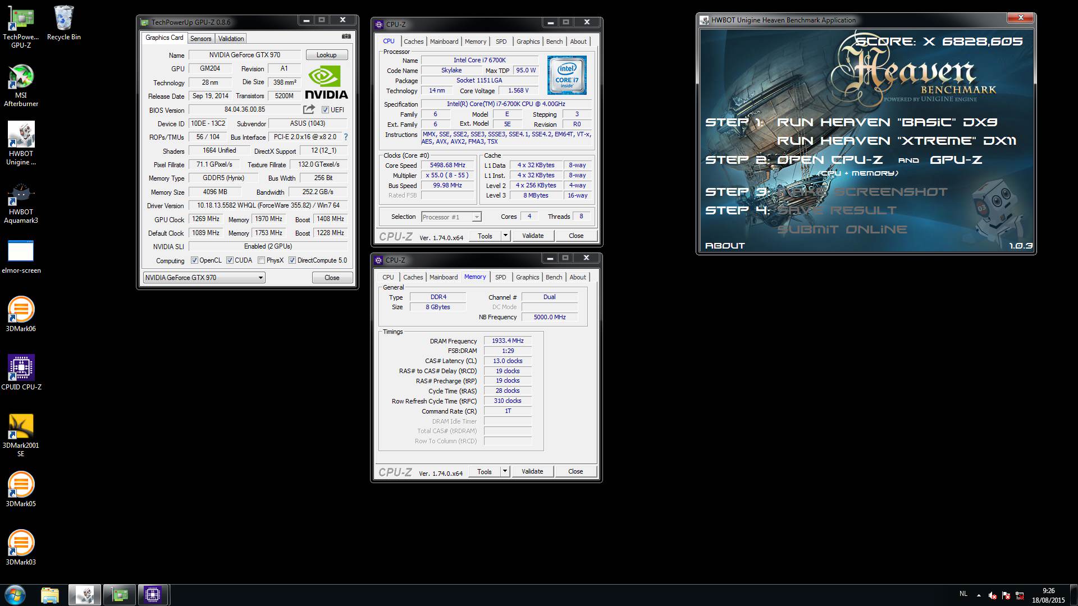Image resolution: width=1078 pixels, height=606 pixels.
Task: Toggle the OpenCL checkbox
Action: 194,260
